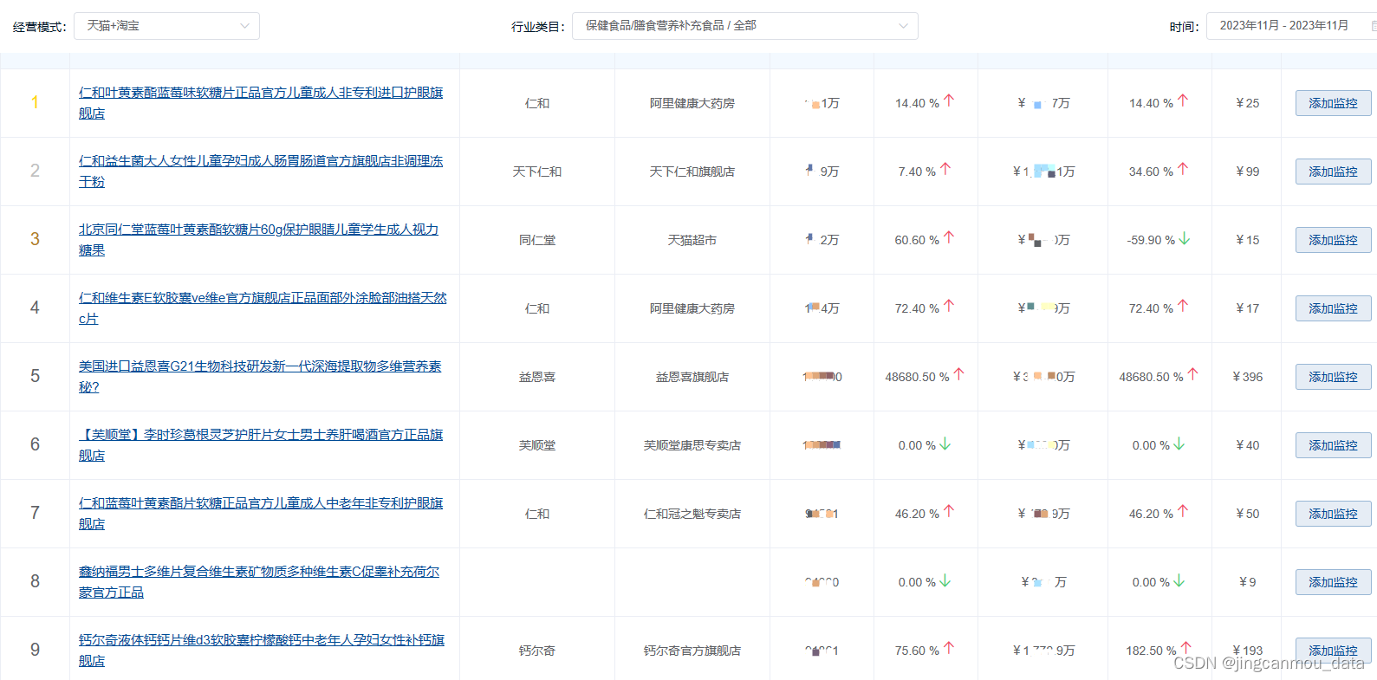Open product link 仁和益生菌大人女性儿童孕妇
Viewport: 1377px width, 680px height.
click(x=261, y=172)
